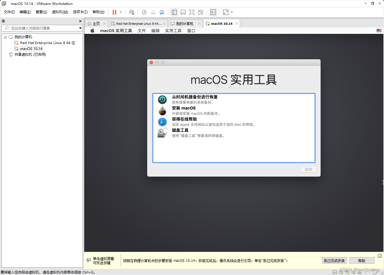Click the 帮助 button in install bar
The image size is (384, 275).
(362, 261)
